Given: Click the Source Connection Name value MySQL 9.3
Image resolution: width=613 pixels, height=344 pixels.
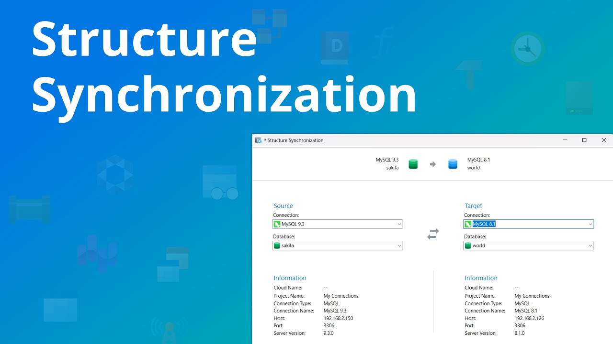Looking at the screenshot, I should [335, 311].
